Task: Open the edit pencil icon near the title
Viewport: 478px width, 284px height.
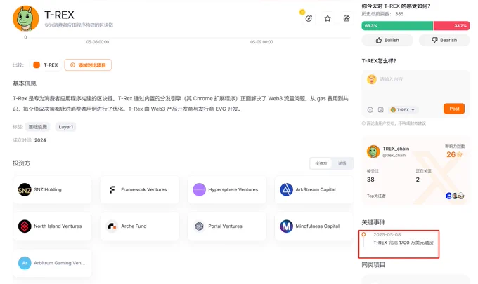Action: pyautogui.click(x=309, y=18)
